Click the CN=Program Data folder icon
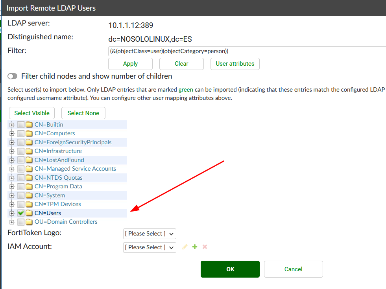 (29, 186)
